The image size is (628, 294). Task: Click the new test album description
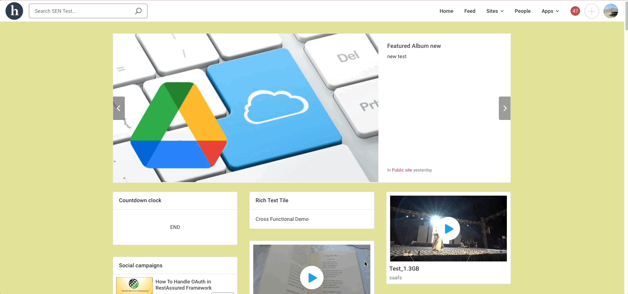pyautogui.click(x=397, y=56)
